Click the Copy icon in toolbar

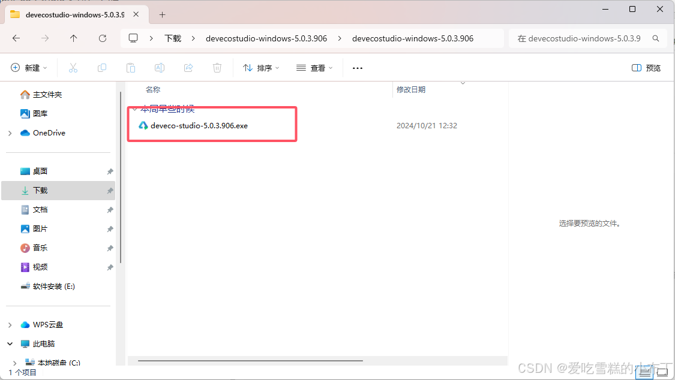coord(102,68)
